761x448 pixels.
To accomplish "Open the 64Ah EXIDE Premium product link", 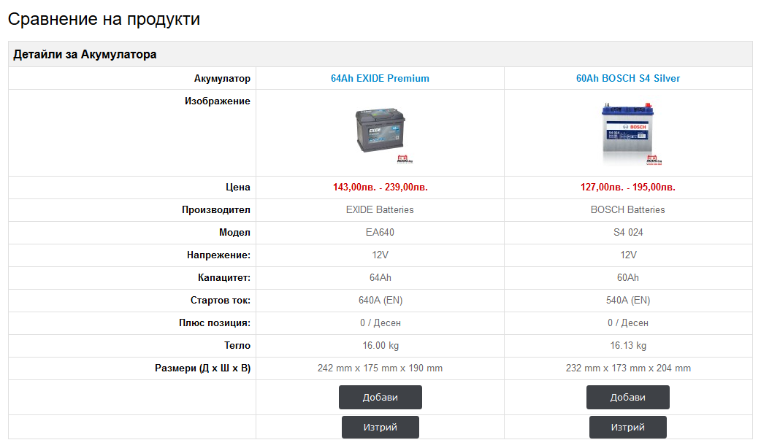I will [380, 79].
